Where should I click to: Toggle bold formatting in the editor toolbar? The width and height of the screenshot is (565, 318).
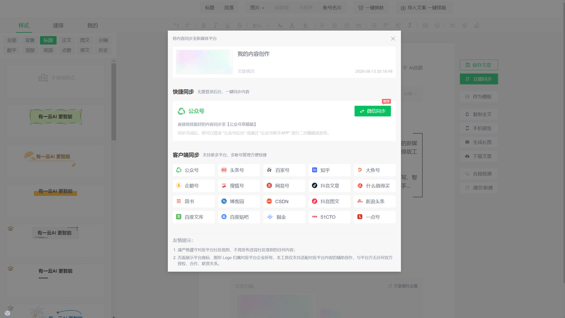pos(204,25)
